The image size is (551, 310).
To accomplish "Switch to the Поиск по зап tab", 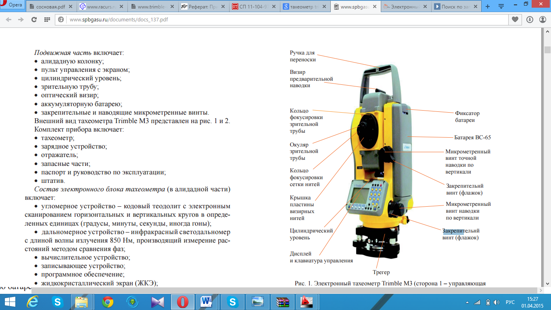I will (456, 7).
